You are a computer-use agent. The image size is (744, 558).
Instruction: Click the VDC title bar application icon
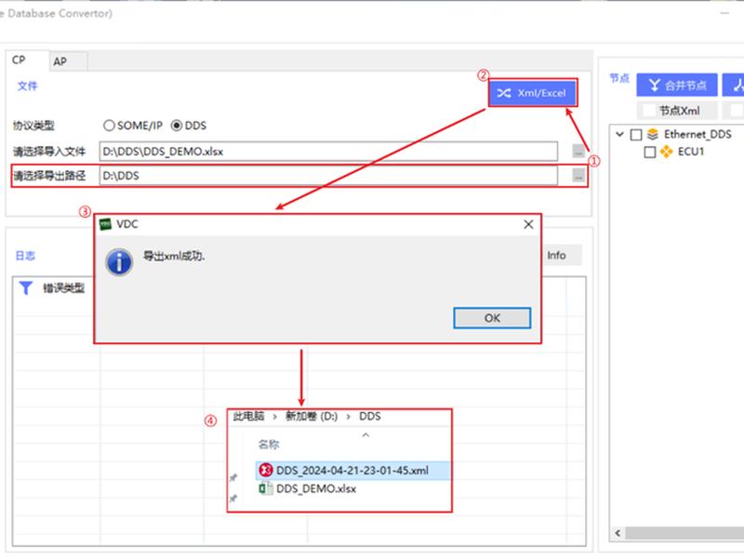[x=105, y=224]
